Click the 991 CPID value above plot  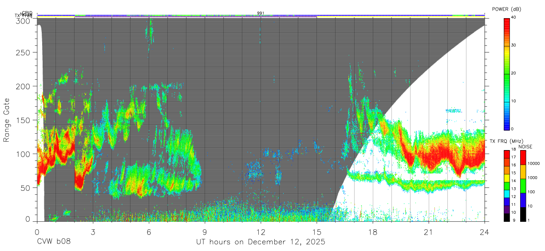coord(261,13)
